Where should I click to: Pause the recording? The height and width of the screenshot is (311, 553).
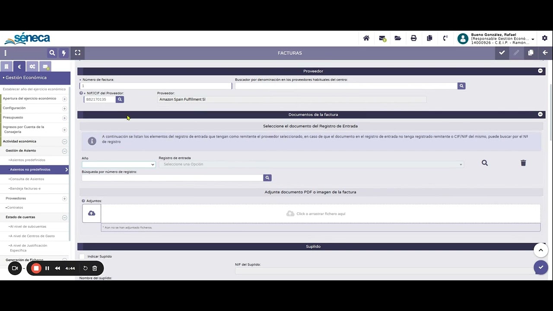click(x=47, y=268)
